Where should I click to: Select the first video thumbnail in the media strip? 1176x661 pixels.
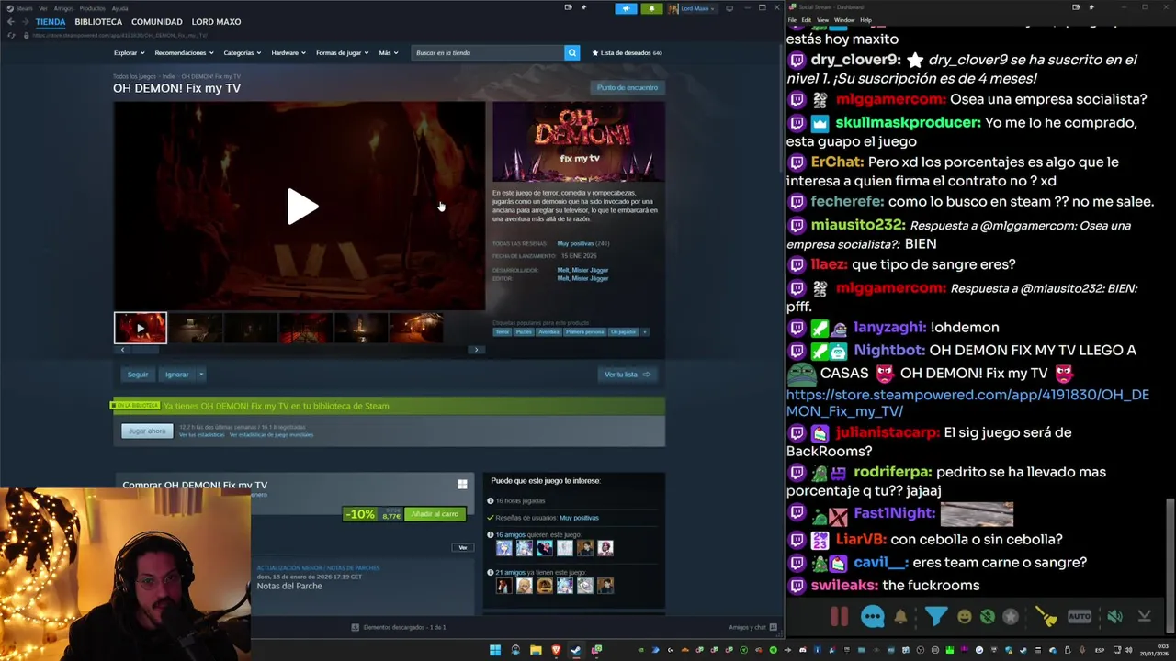click(141, 328)
